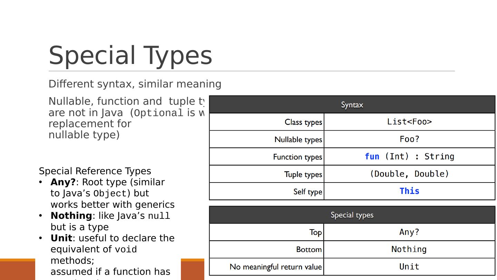
Task: Click the blue "fun" keyword
Action: click(x=372, y=157)
